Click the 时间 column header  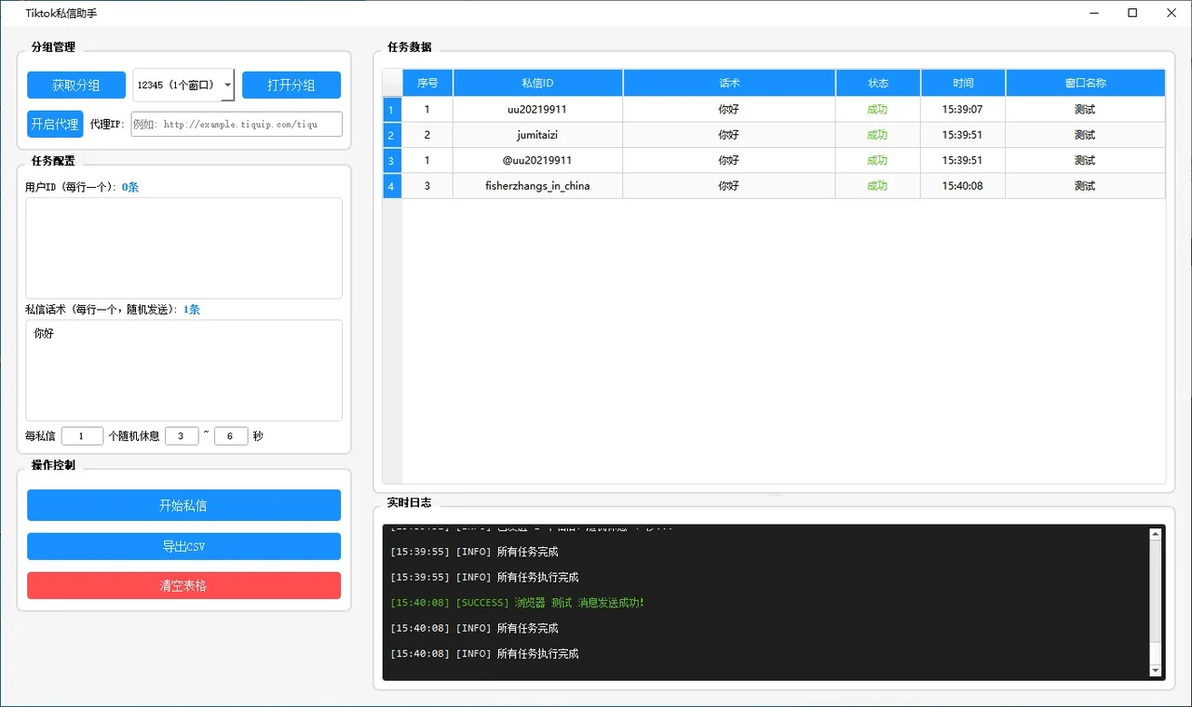tap(963, 83)
